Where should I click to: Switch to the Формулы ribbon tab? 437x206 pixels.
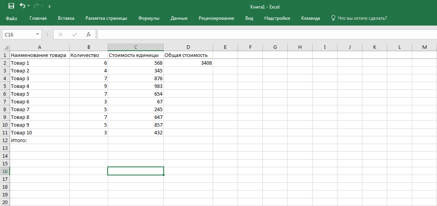(x=149, y=18)
